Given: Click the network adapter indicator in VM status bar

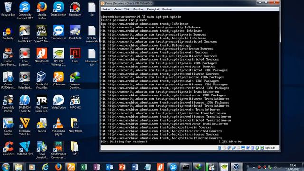Looking at the screenshot, I should (x=229, y=148).
